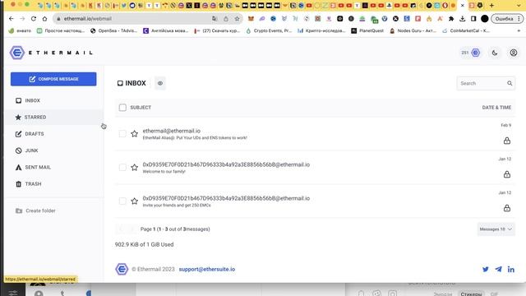Viewport: 526px width, 296px height.
Task: Star the 'Invite your friends' message
Action: click(134, 201)
